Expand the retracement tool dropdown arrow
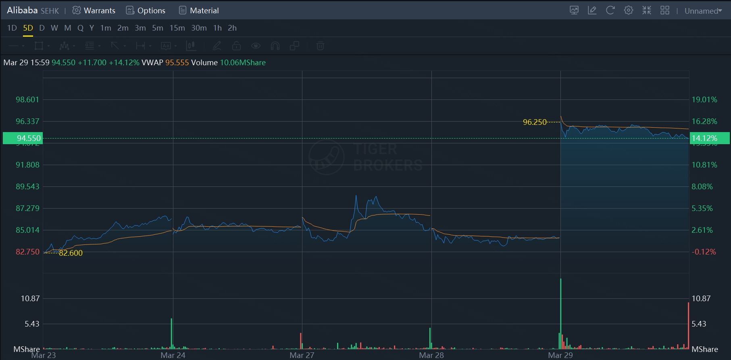Screen dimensions: 731x360 click(x=99, y=46)
